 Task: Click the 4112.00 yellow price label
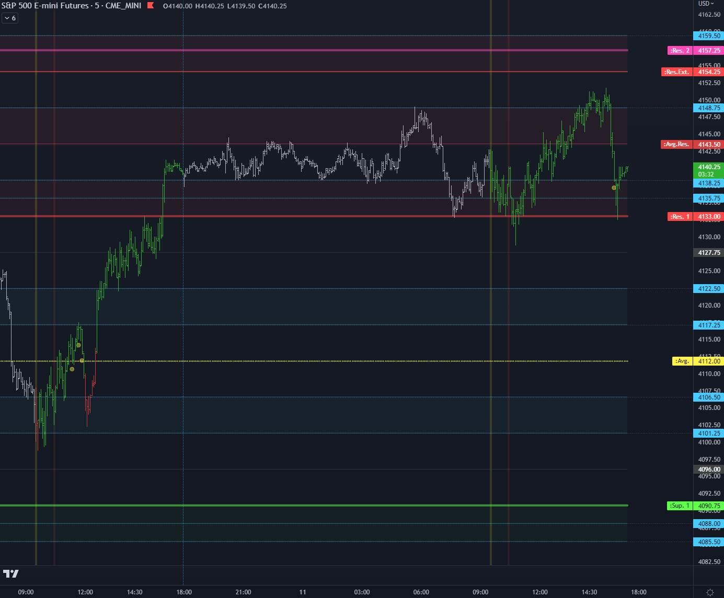point(709,361)
